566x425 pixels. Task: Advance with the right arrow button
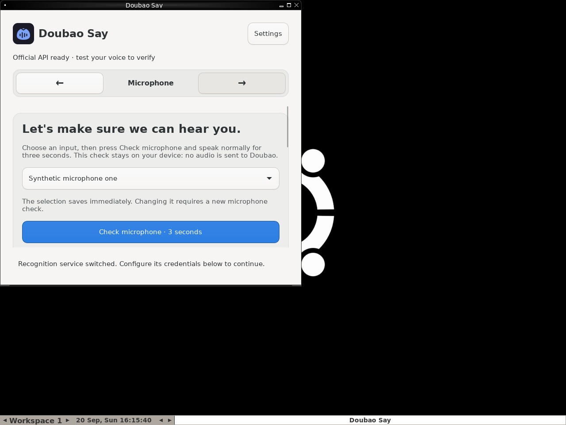tap(242, 83)
